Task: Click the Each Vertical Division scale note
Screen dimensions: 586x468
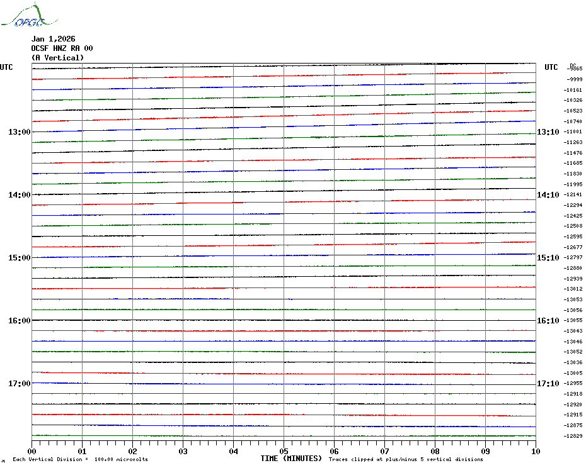Action: pyautogui.click(x=80, y=460)
